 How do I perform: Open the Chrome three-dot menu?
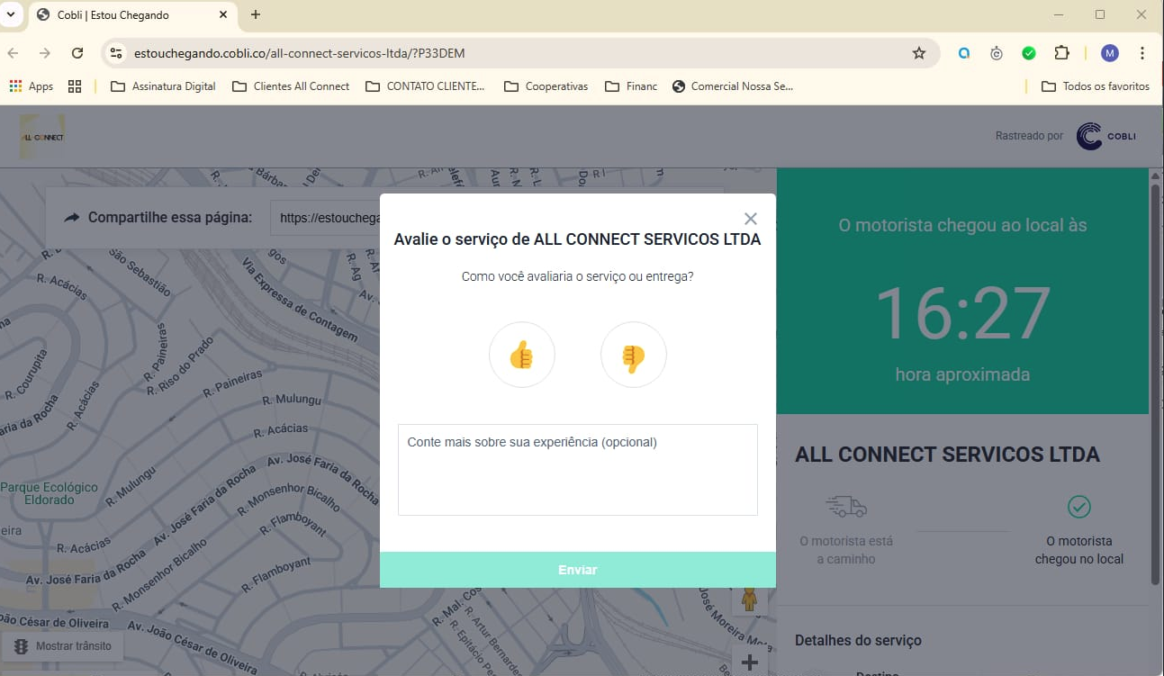(x=1142, y=53)
